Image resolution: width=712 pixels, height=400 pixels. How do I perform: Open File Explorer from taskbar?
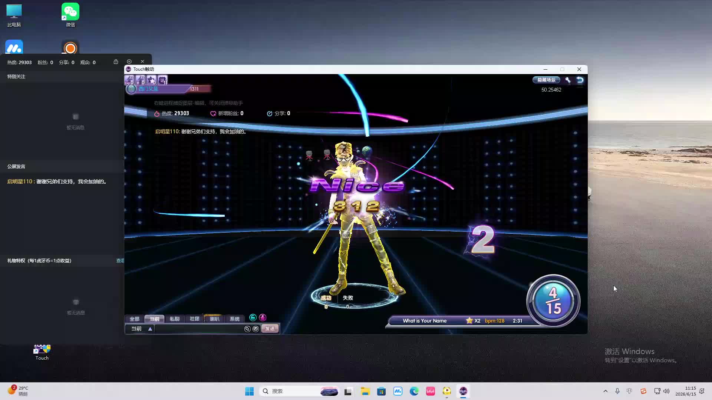point(365,391)
